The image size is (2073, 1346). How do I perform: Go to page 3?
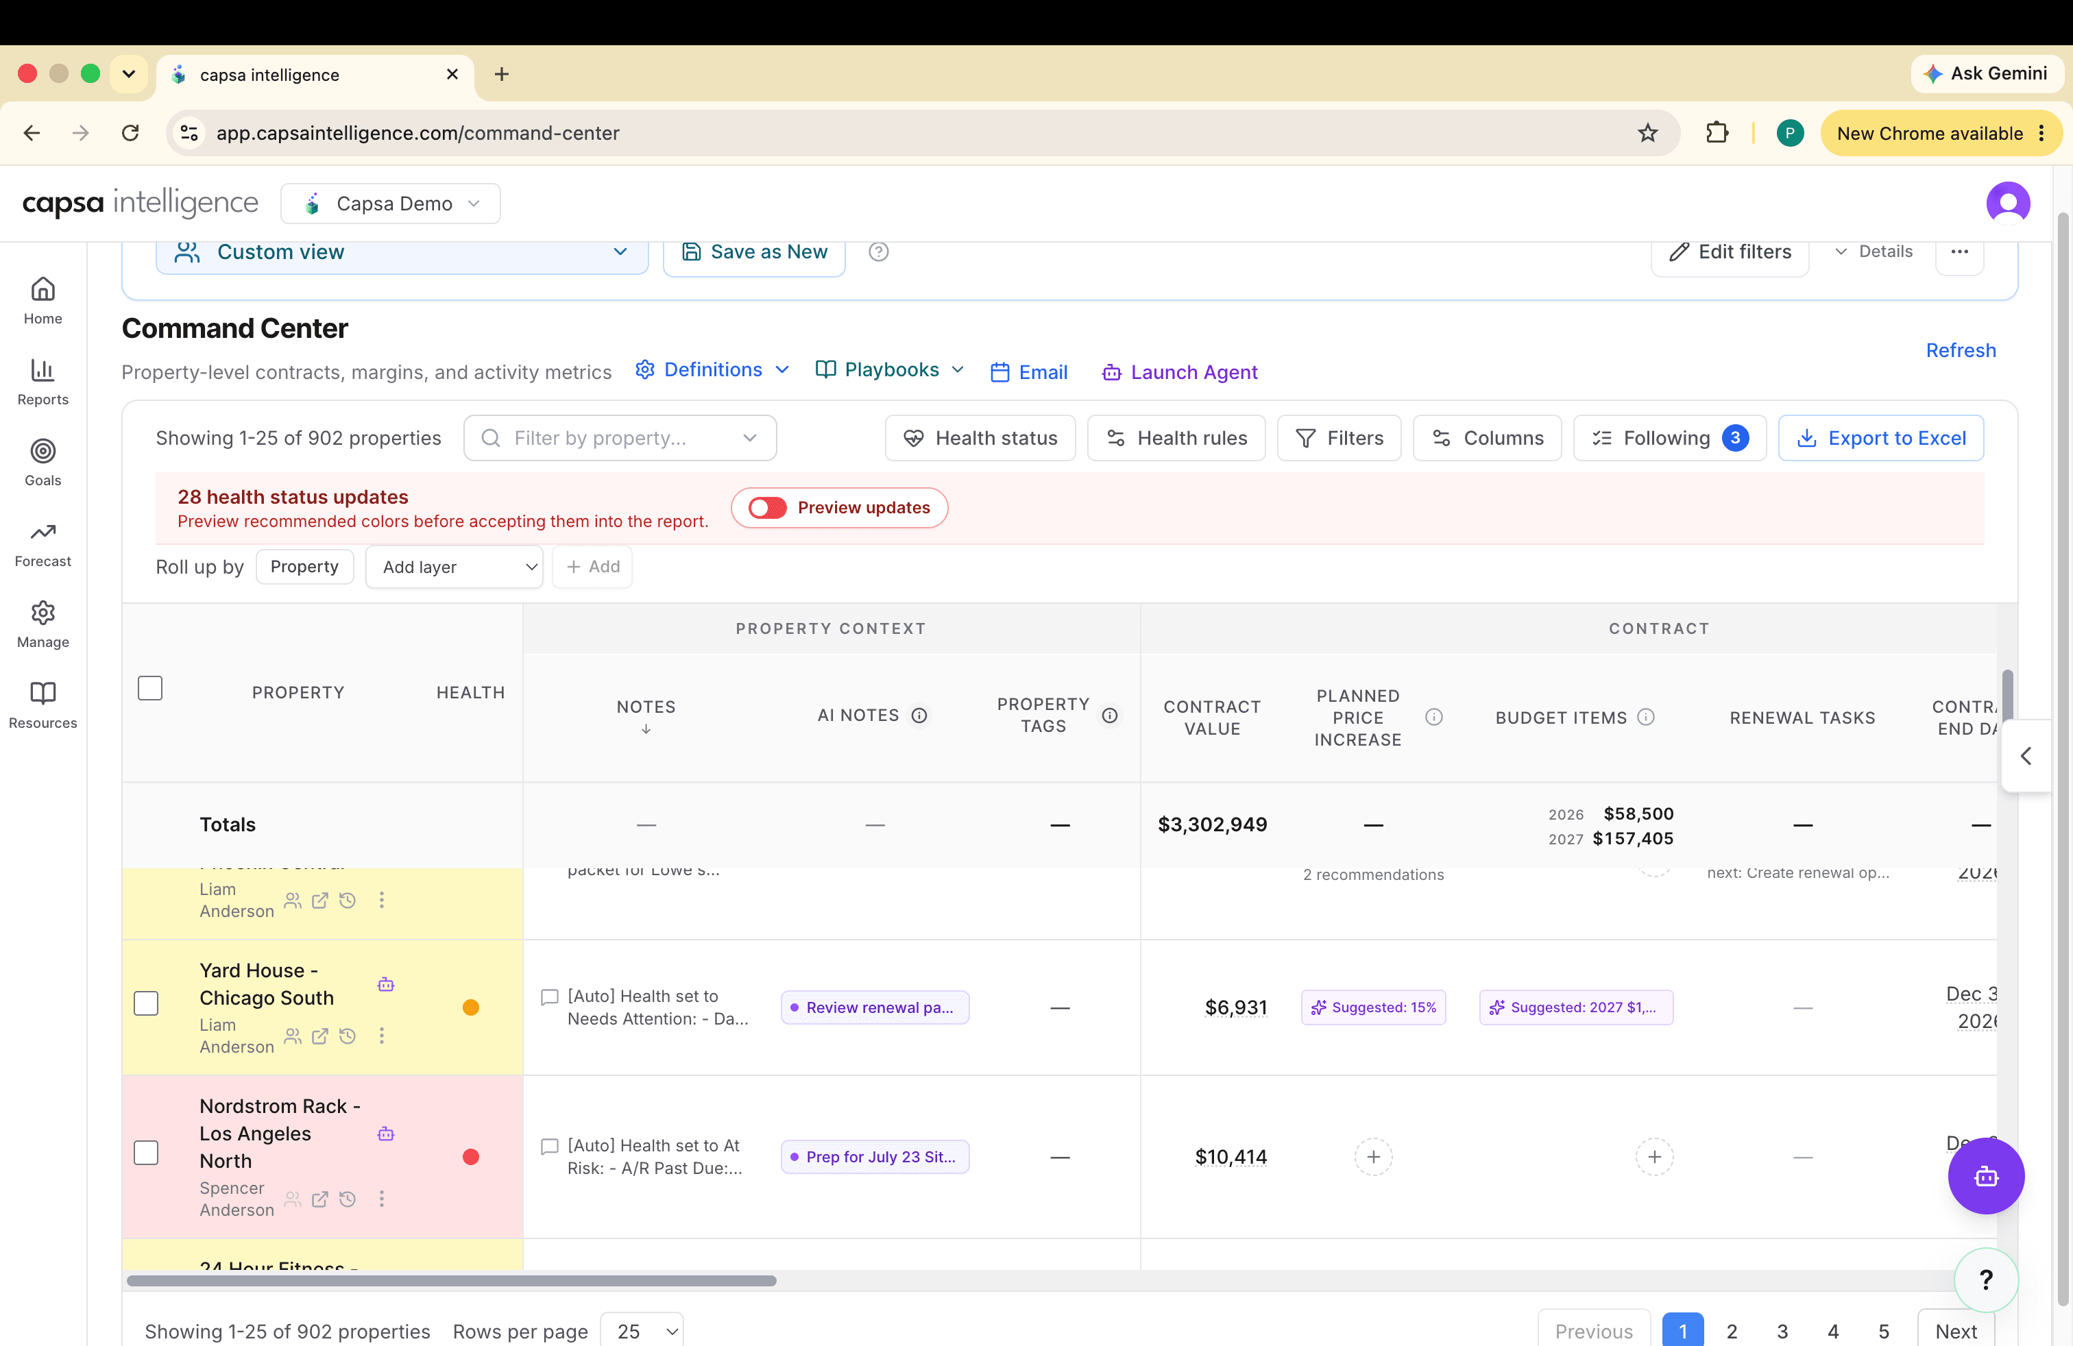(x=1782, y=1330)
